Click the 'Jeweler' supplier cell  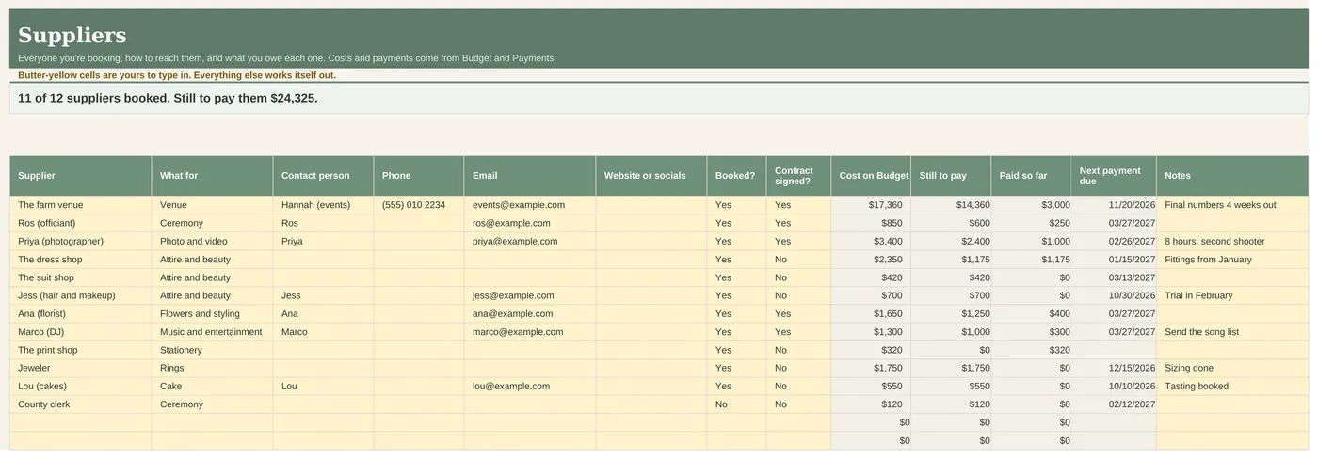click(81, 368)
